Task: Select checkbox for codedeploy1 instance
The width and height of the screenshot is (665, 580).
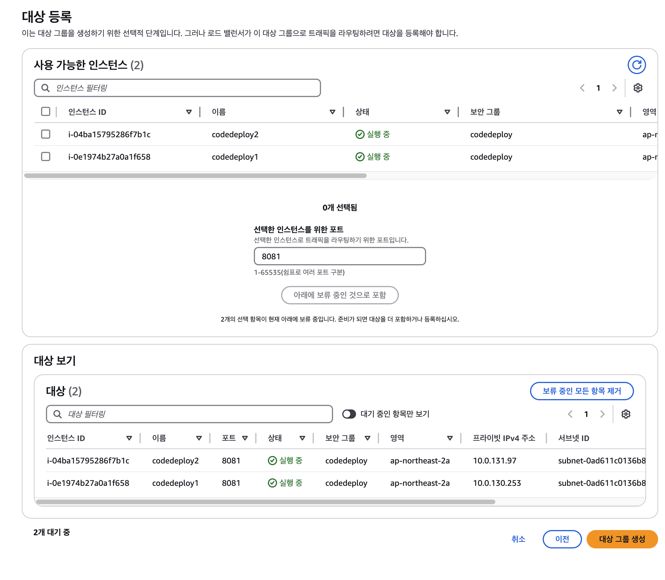Action: point(46,157)
